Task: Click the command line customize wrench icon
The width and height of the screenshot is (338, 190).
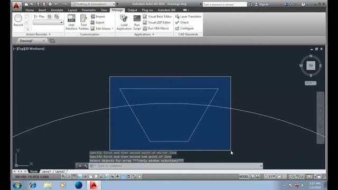Action: click(86, 166)
